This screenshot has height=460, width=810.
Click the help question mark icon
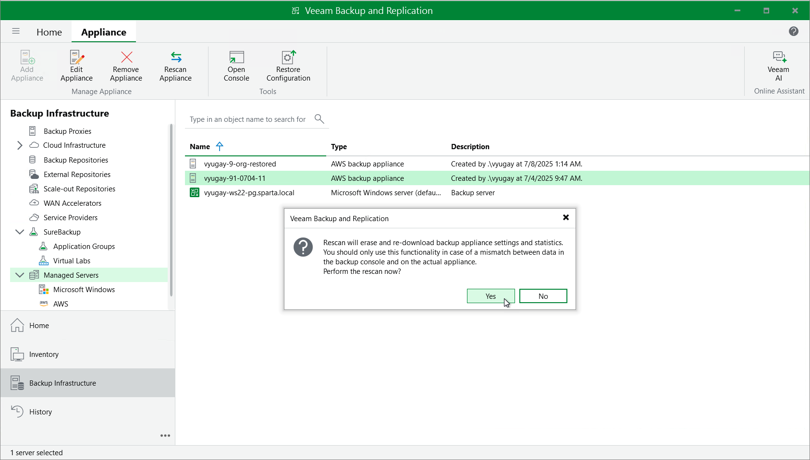793,31
